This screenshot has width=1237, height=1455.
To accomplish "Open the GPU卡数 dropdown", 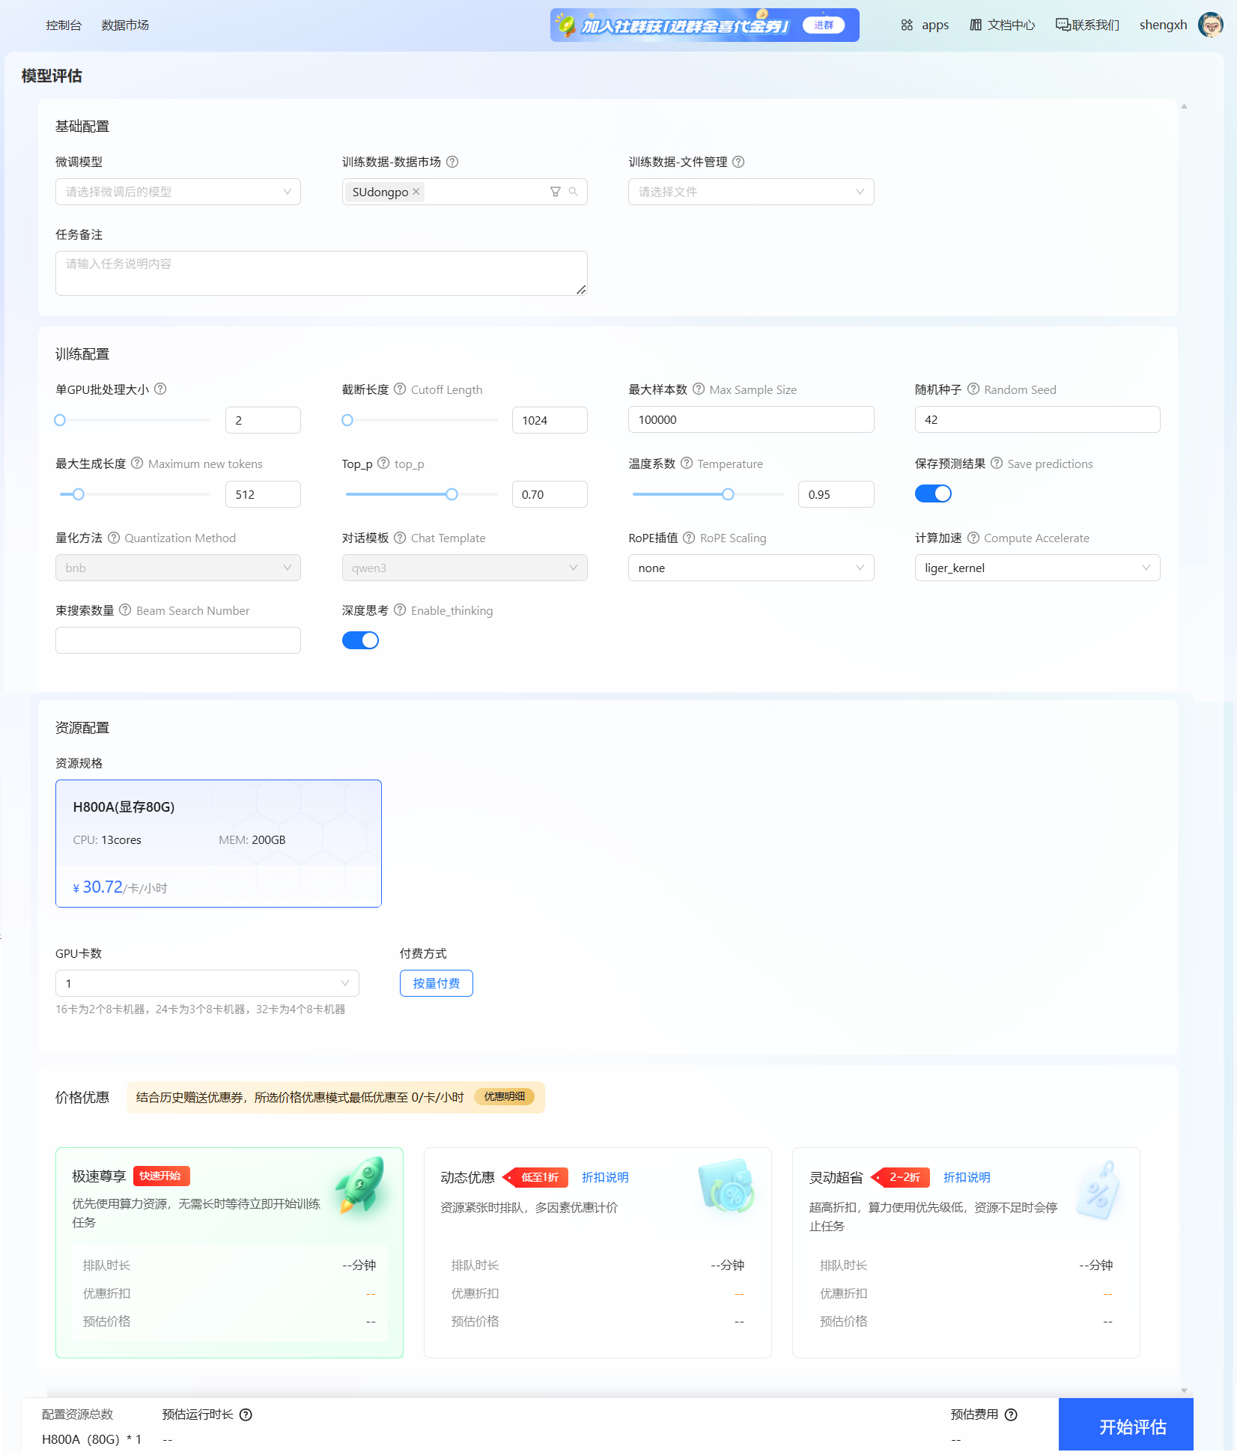I will pos(207,983).
